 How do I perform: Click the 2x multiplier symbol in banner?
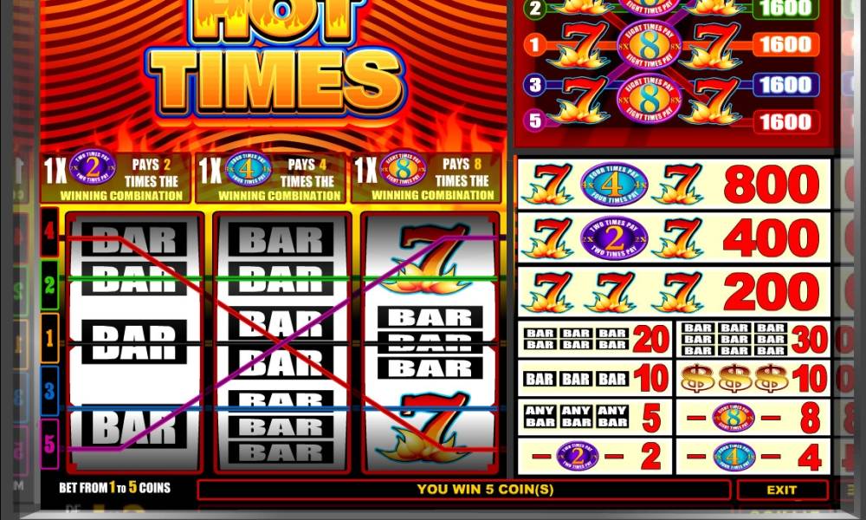[x=93, y=167]
